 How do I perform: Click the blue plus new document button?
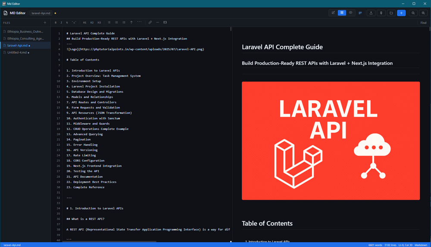(401, 13)
